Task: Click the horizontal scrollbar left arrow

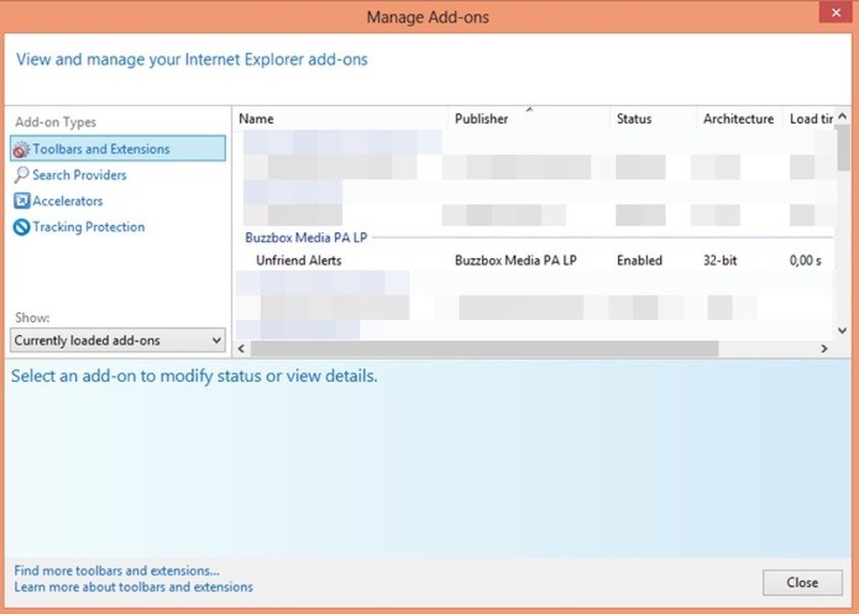Action: click(244, 349)
